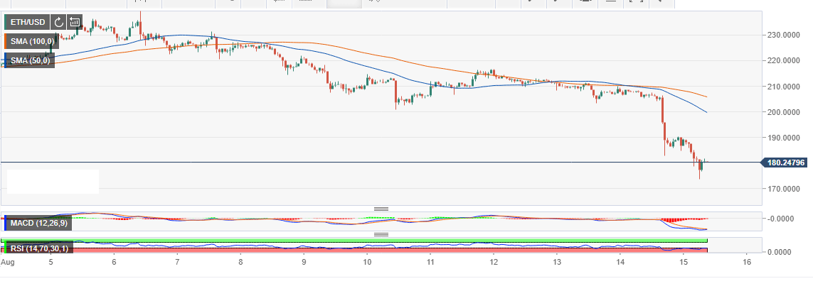
Task: Click the refresh icon beside ETH/USD
Action: tap(58, 22)
